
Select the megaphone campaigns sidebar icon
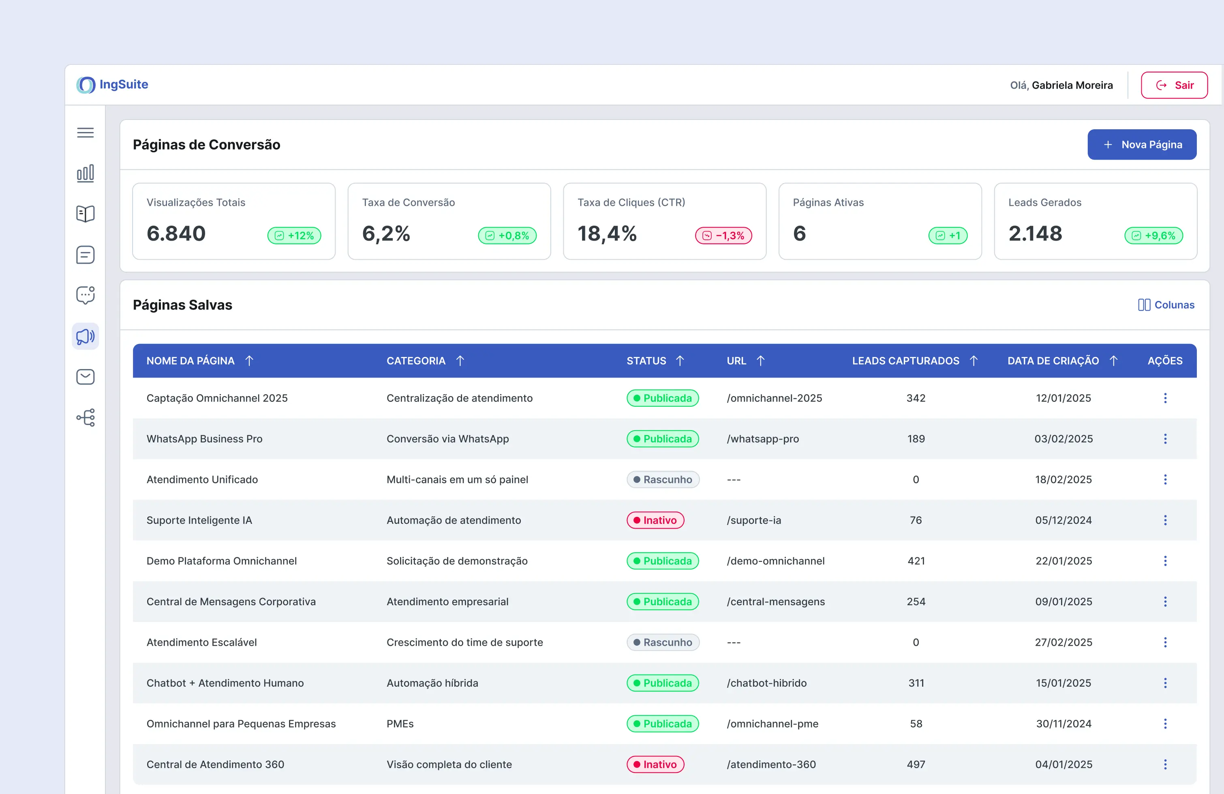tap(86, 337)
